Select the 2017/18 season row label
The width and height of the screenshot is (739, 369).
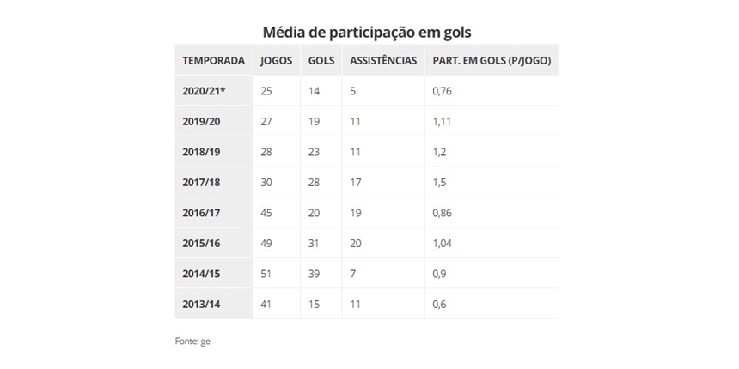(202, 183)
